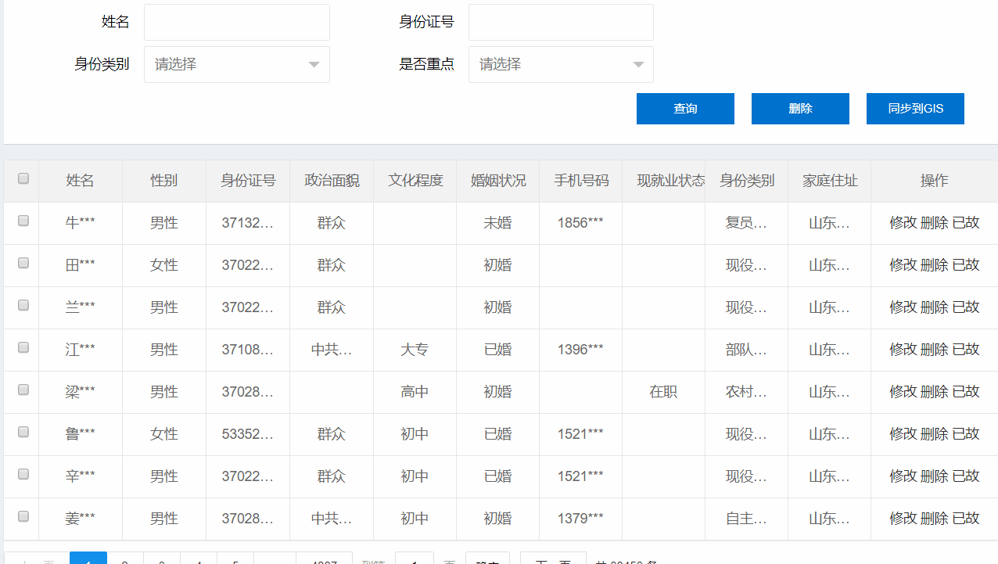Focus the 身份证号 search input
This screenshot has width=998, height=564.
(561, 22)
